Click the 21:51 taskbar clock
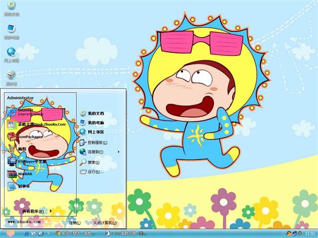318x238 pixels. click(310, 234)
